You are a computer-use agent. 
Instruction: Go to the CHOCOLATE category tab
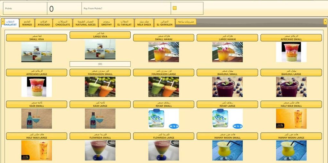[63, 23]
